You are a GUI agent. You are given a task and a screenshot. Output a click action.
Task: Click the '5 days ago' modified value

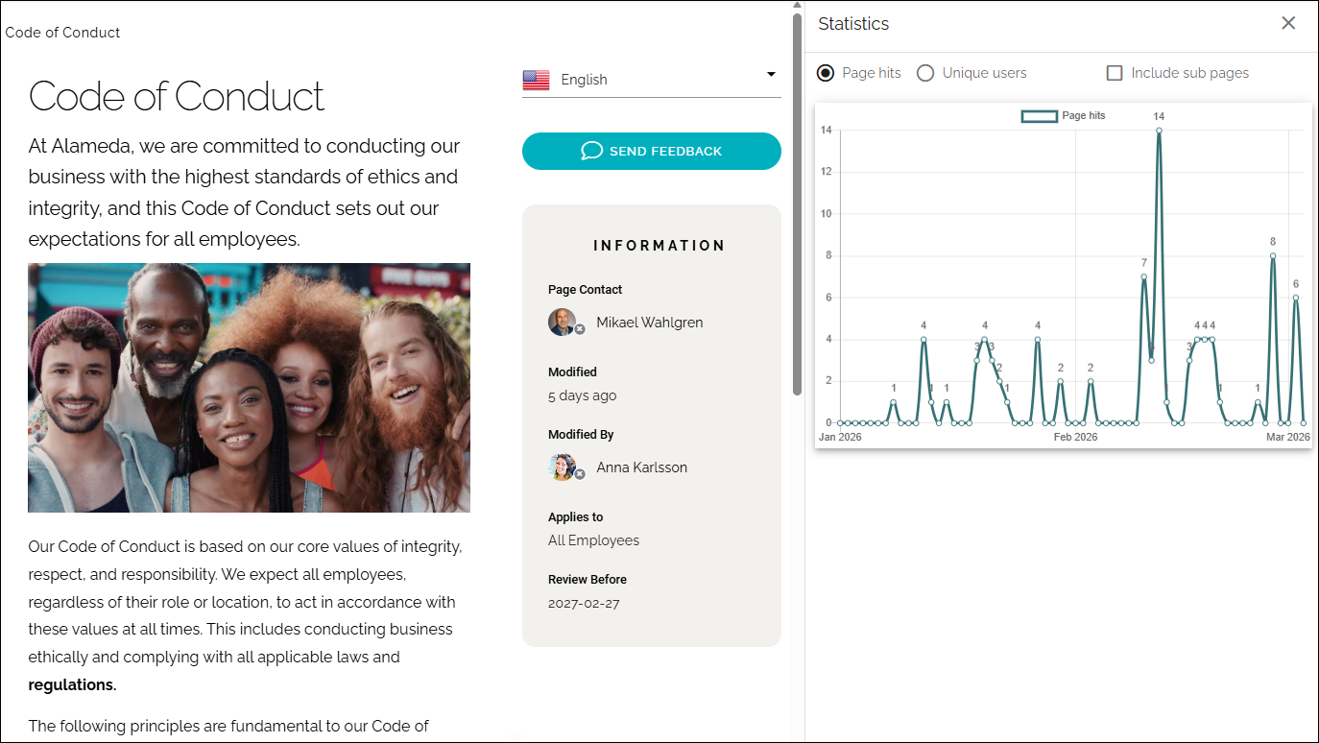click(583, 395)
